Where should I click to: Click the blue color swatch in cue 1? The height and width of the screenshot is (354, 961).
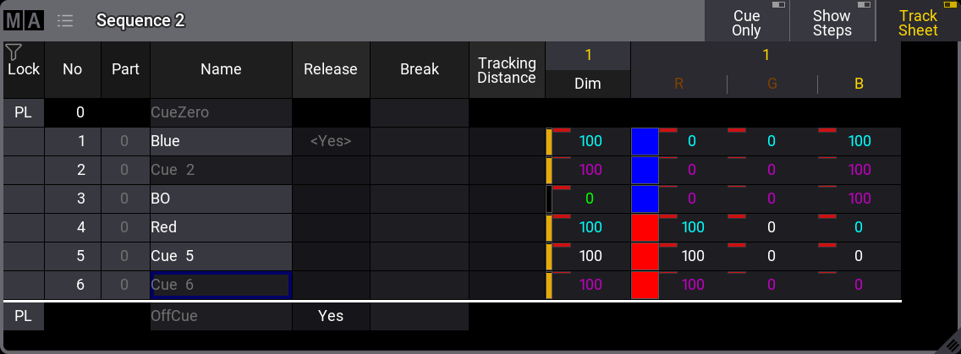coord(645,142)
